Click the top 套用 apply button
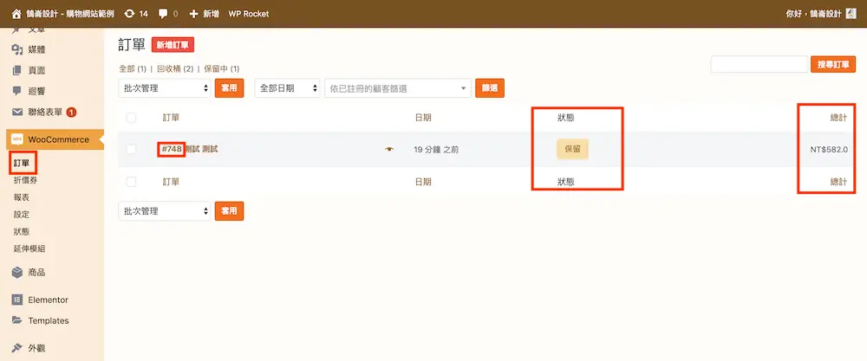The image size is (867, 361). tap(229, 87)
